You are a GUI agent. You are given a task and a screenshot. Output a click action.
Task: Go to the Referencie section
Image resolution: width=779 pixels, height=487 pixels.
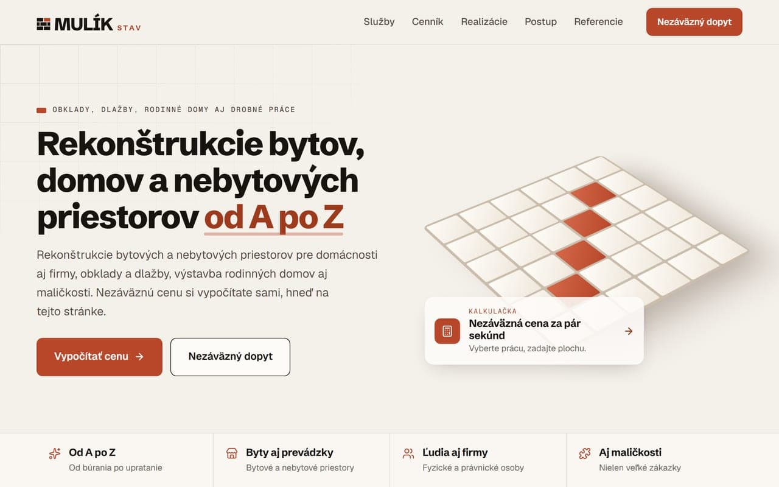pyautogui.click(x=599, y=22)
